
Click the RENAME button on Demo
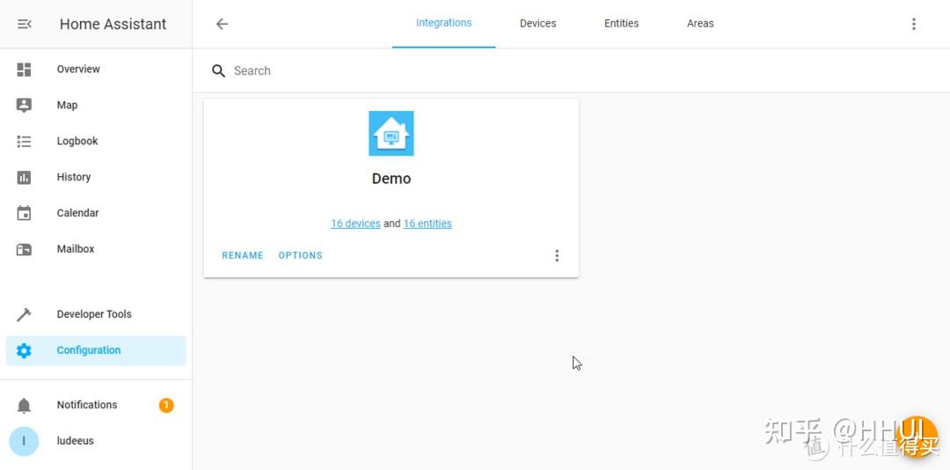tap(243, 255)
